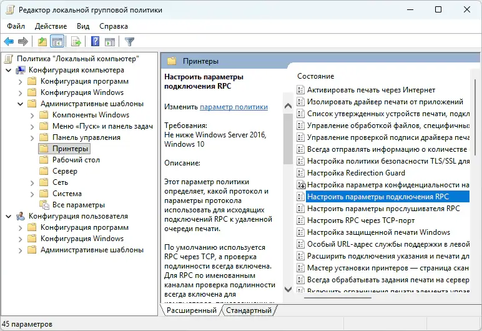Click the policy icon beside 'Активировать печать через Интернет'
The image size is (482, 331).
coord(300,90)
